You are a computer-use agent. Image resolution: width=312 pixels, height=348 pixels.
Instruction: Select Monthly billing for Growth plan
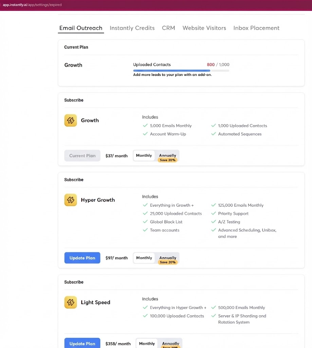[x=144, y=155]
